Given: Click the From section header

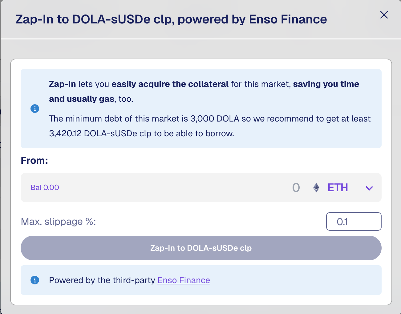Looking at the screenshot, I should (34, 160).
